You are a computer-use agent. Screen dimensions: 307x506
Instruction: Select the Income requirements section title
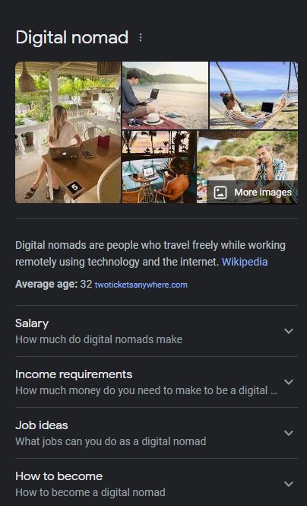coord(74,374)
